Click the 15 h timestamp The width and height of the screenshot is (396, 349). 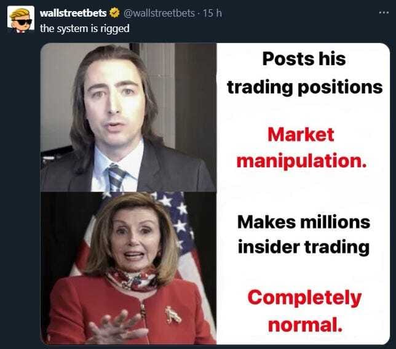pos(212,13)
